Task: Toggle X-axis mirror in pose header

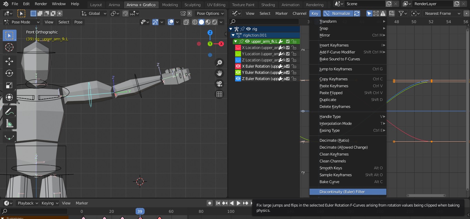Action: [x=189, y=13]
